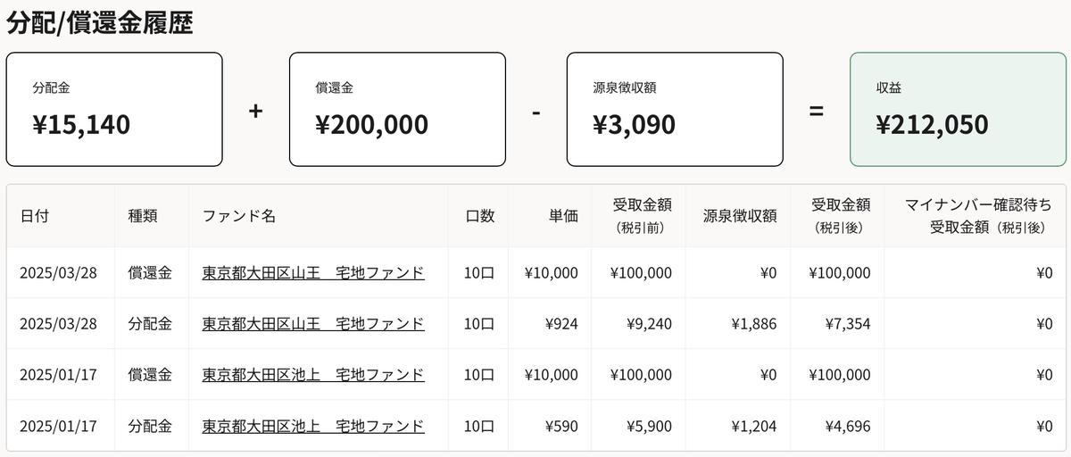
Task: Click the ファンド名 column header
Action: point(238,216)
